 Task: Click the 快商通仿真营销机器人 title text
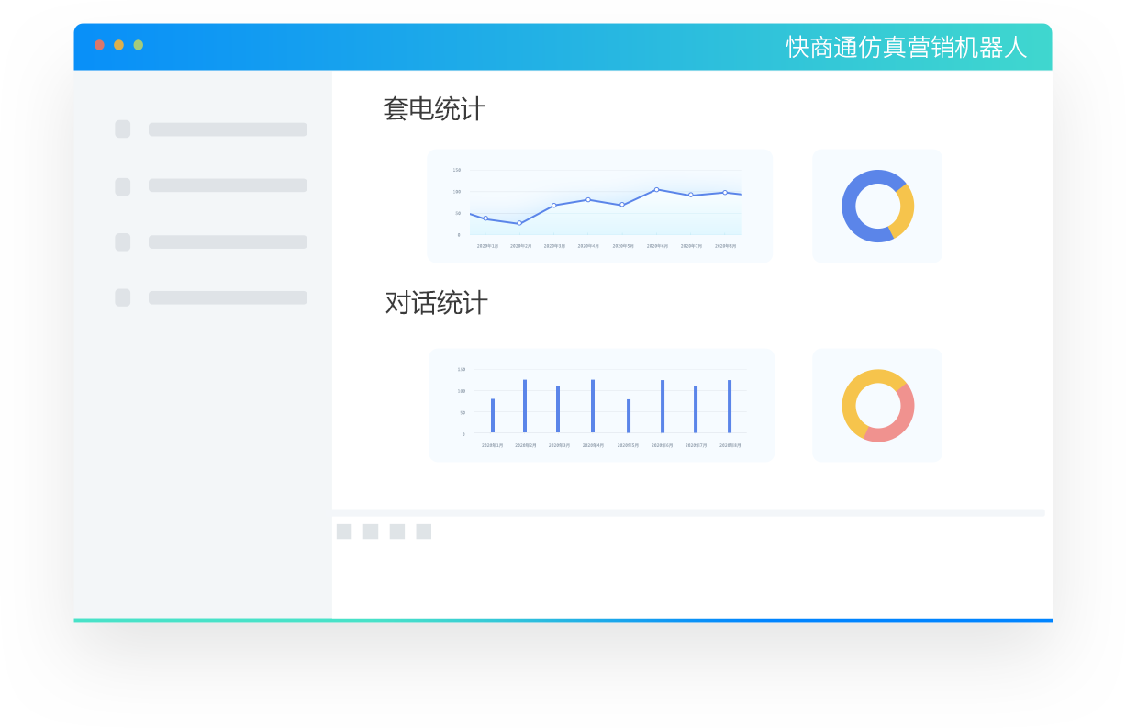tap(906, 47)
